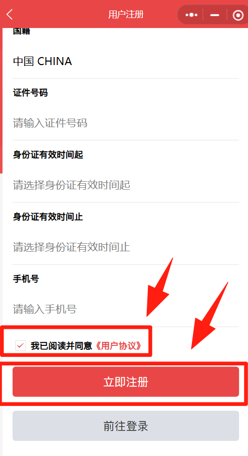The width and height of the screenshot is (248, 456).
Task: Click the 立即注册 button
Action: [x=126, y=381]
